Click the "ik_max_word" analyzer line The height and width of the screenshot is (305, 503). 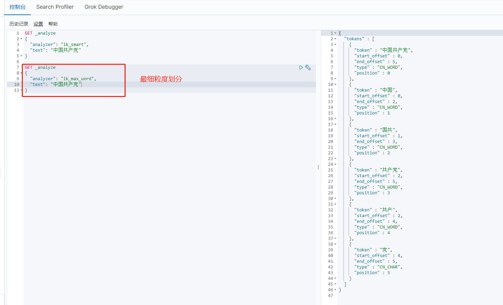tap(63, 79)
